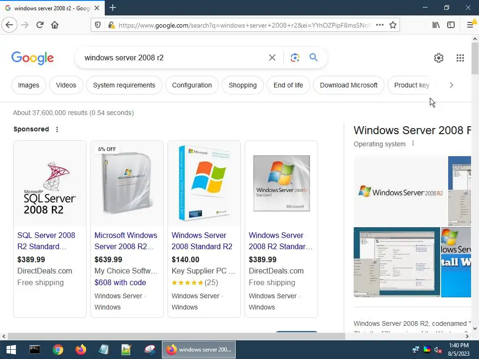Open the $389.99 Windows Server 2008 R2 Standard link
This screenshot has width=479, height=359.
tap(281, 241)
